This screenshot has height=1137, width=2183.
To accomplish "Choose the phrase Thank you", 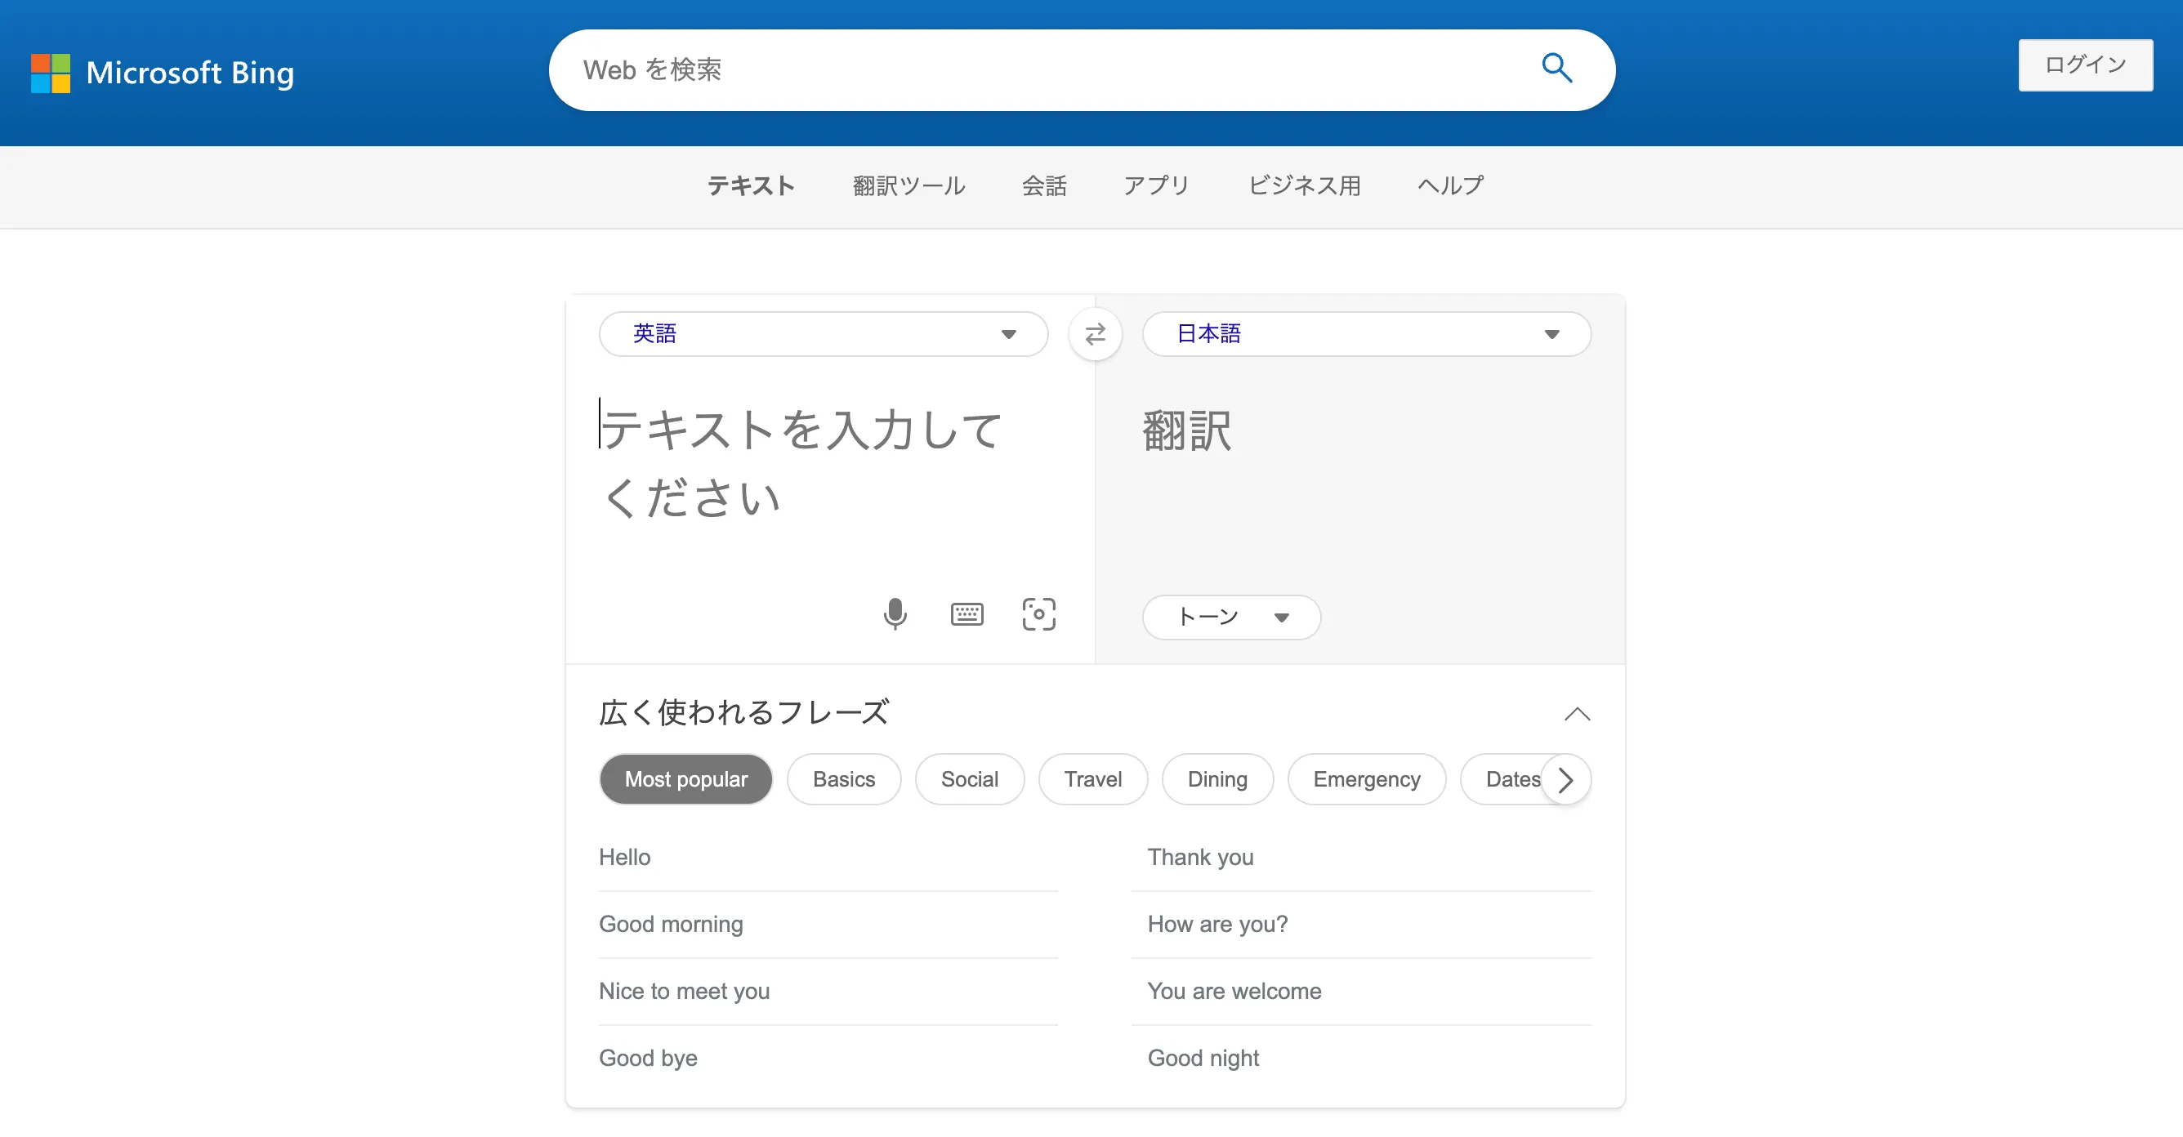I will pyautogui.click(x=1361, y=858).
